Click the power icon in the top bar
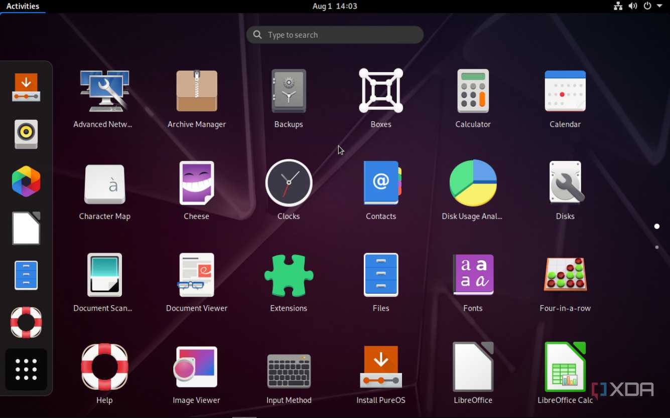 point(647,6)
